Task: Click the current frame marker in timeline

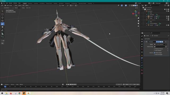Action: click(x=5, y=87)
